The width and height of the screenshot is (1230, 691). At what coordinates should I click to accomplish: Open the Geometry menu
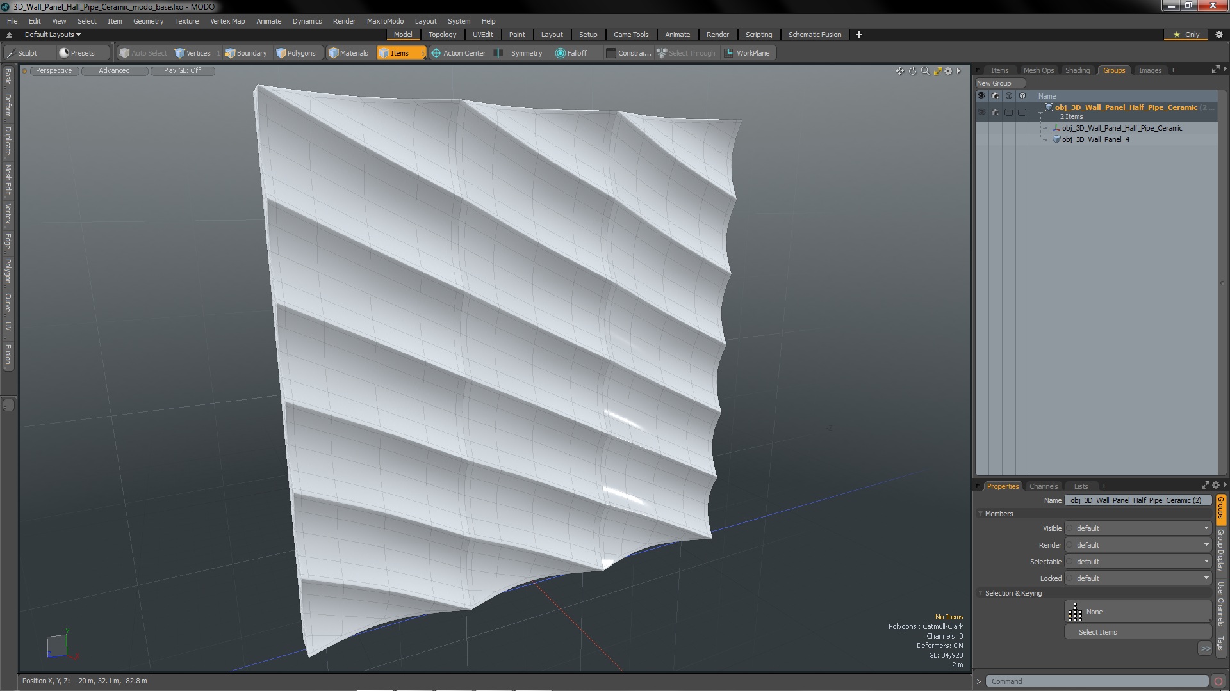(x=148, y=21)
